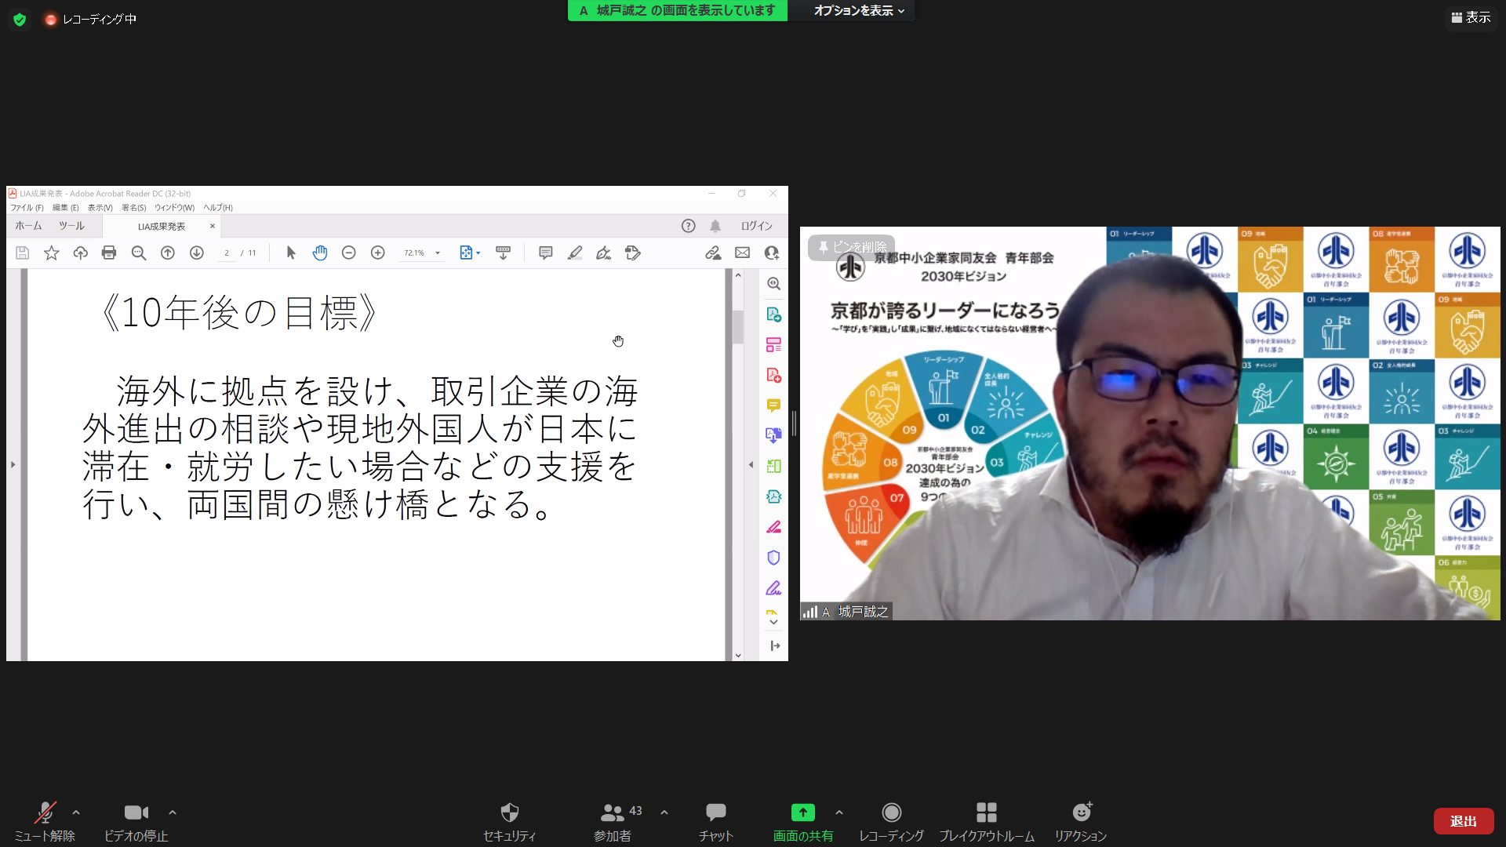Toggle recording via レコーディング button
Screen dimensions: 1506x847
(891, 821)
